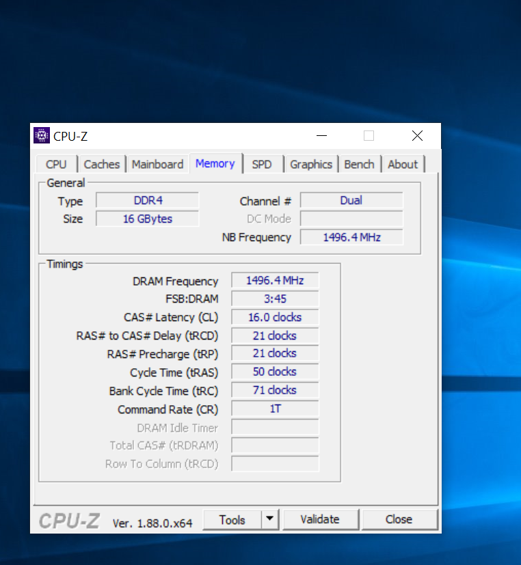Go to the Bench tab

pos(359,165)
